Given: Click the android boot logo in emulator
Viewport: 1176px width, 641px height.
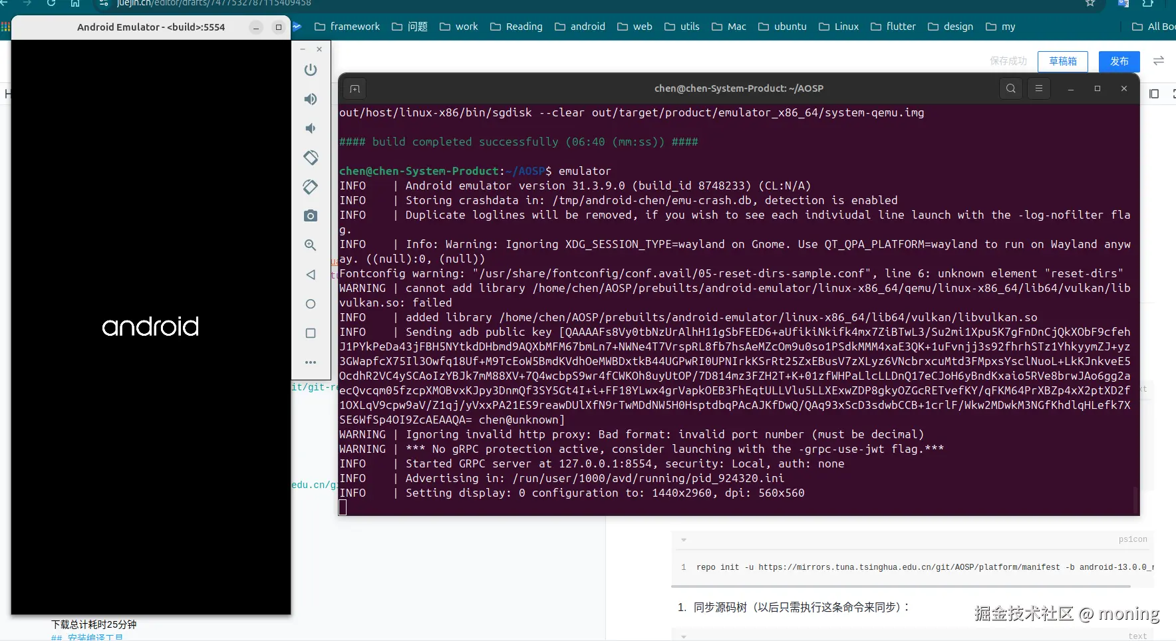Looking at the screenshot, I should pos(150,326).
